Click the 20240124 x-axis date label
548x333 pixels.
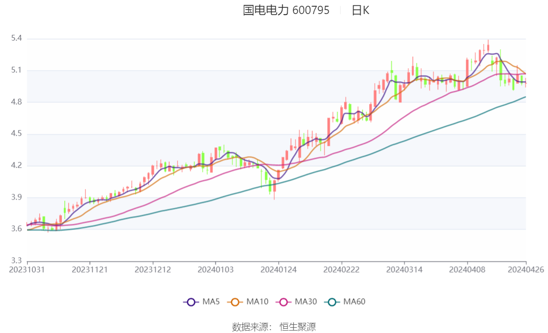278,270
